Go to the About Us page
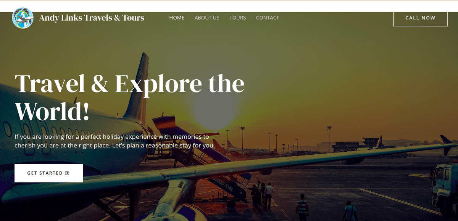 click(207, 18)
